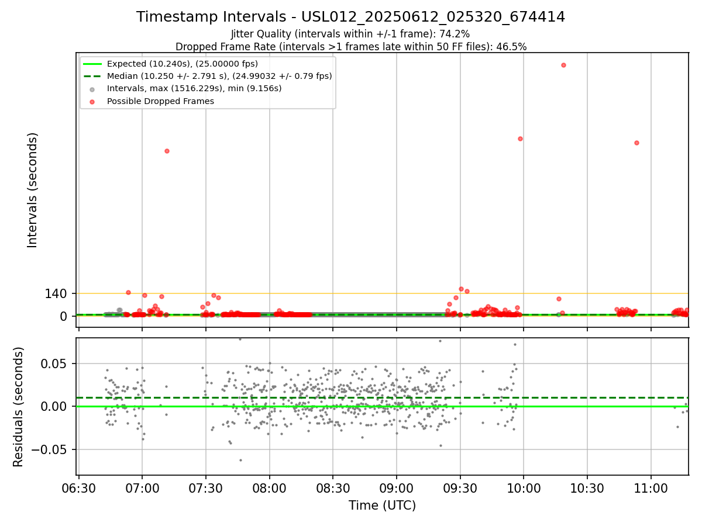Click the 'Expected (10.240s)' legend entry

pyautogui.click(x=183, y=64)
